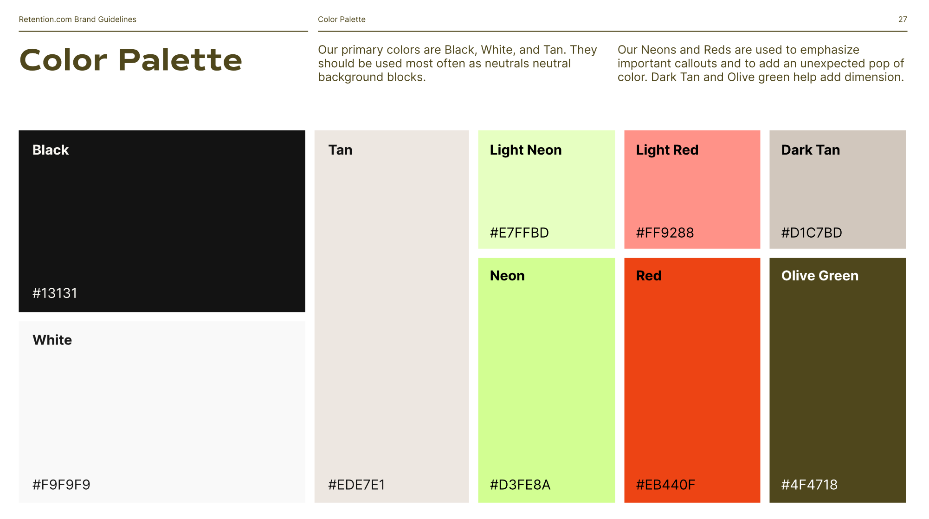Click the #E7FFBD hex code
The height and width of the screenshot is (519, 929).
[519, 233]
